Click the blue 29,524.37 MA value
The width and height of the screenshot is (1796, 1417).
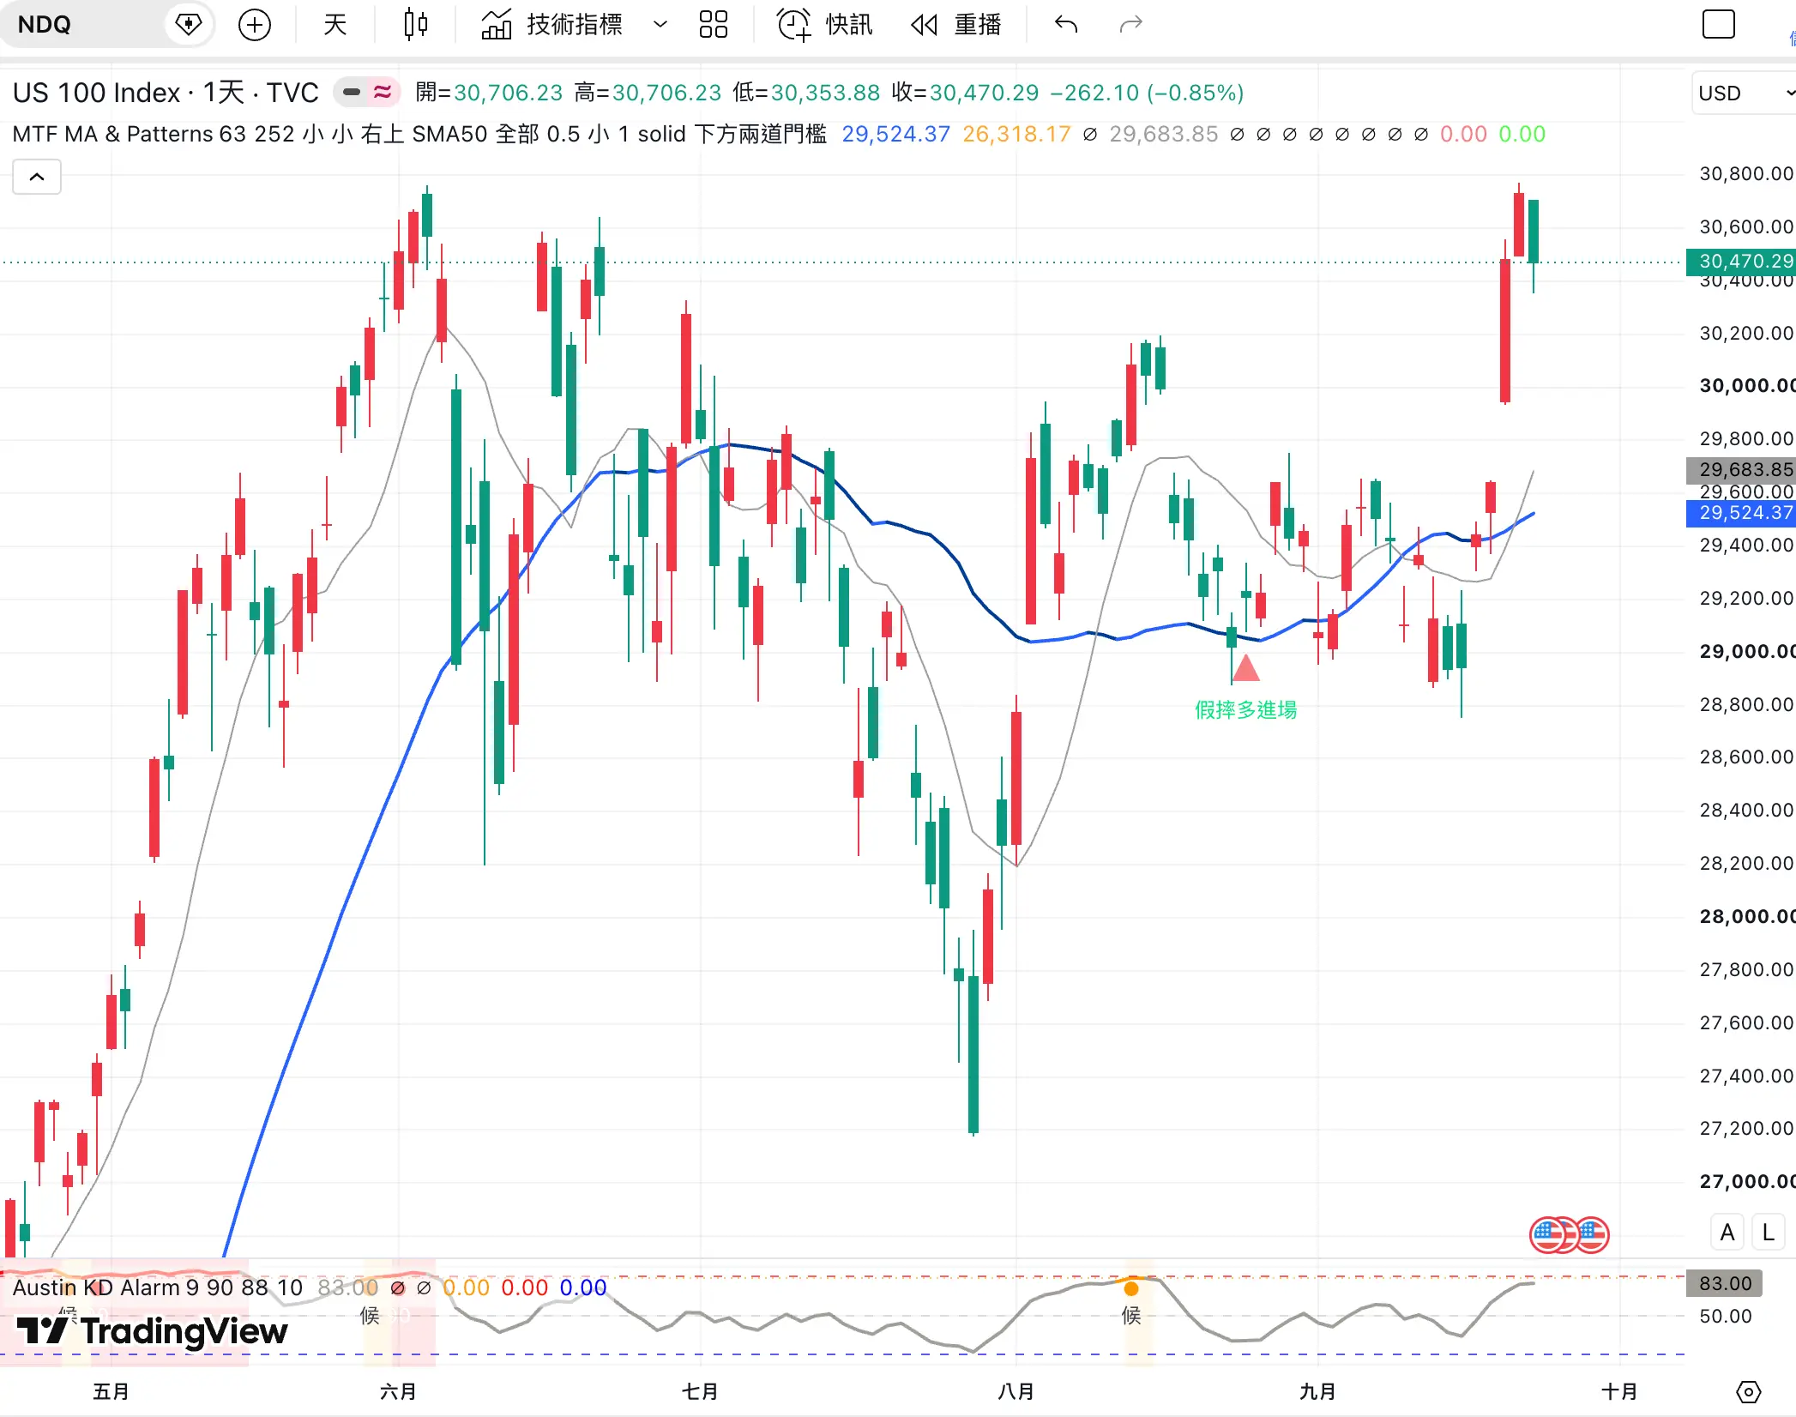(x=895, y=134)
